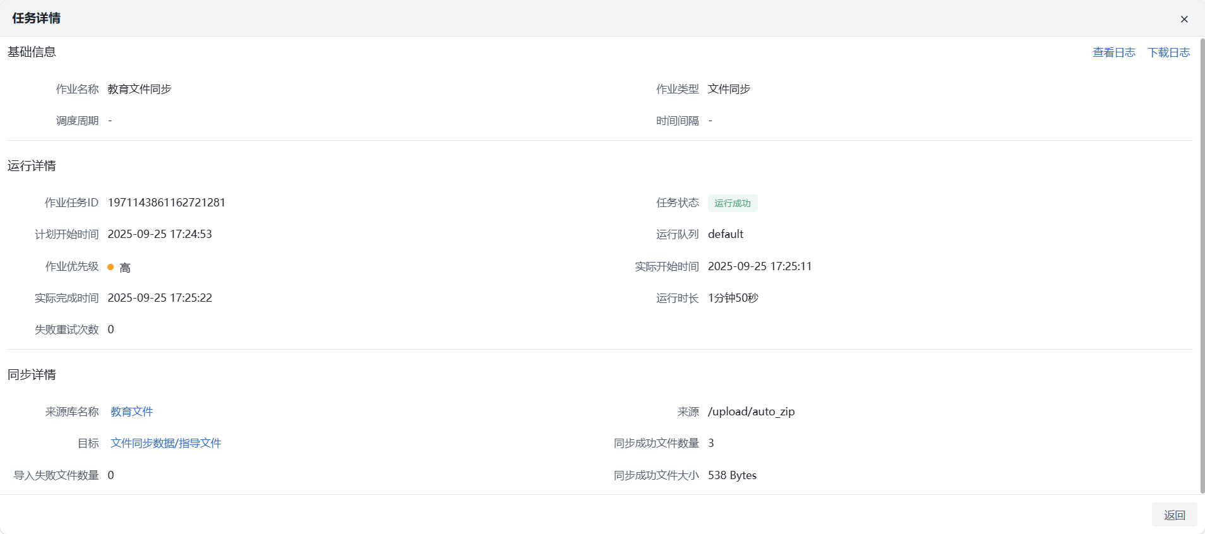Click source path /upload/auto_zip
The image size is (1205, 534).
click(751, 412)
